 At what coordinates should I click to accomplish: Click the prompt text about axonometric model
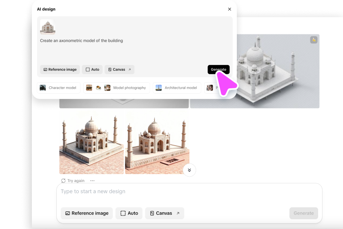tap(81, 41)
